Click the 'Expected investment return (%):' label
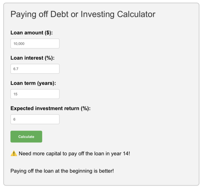 (x=51, y=108)
